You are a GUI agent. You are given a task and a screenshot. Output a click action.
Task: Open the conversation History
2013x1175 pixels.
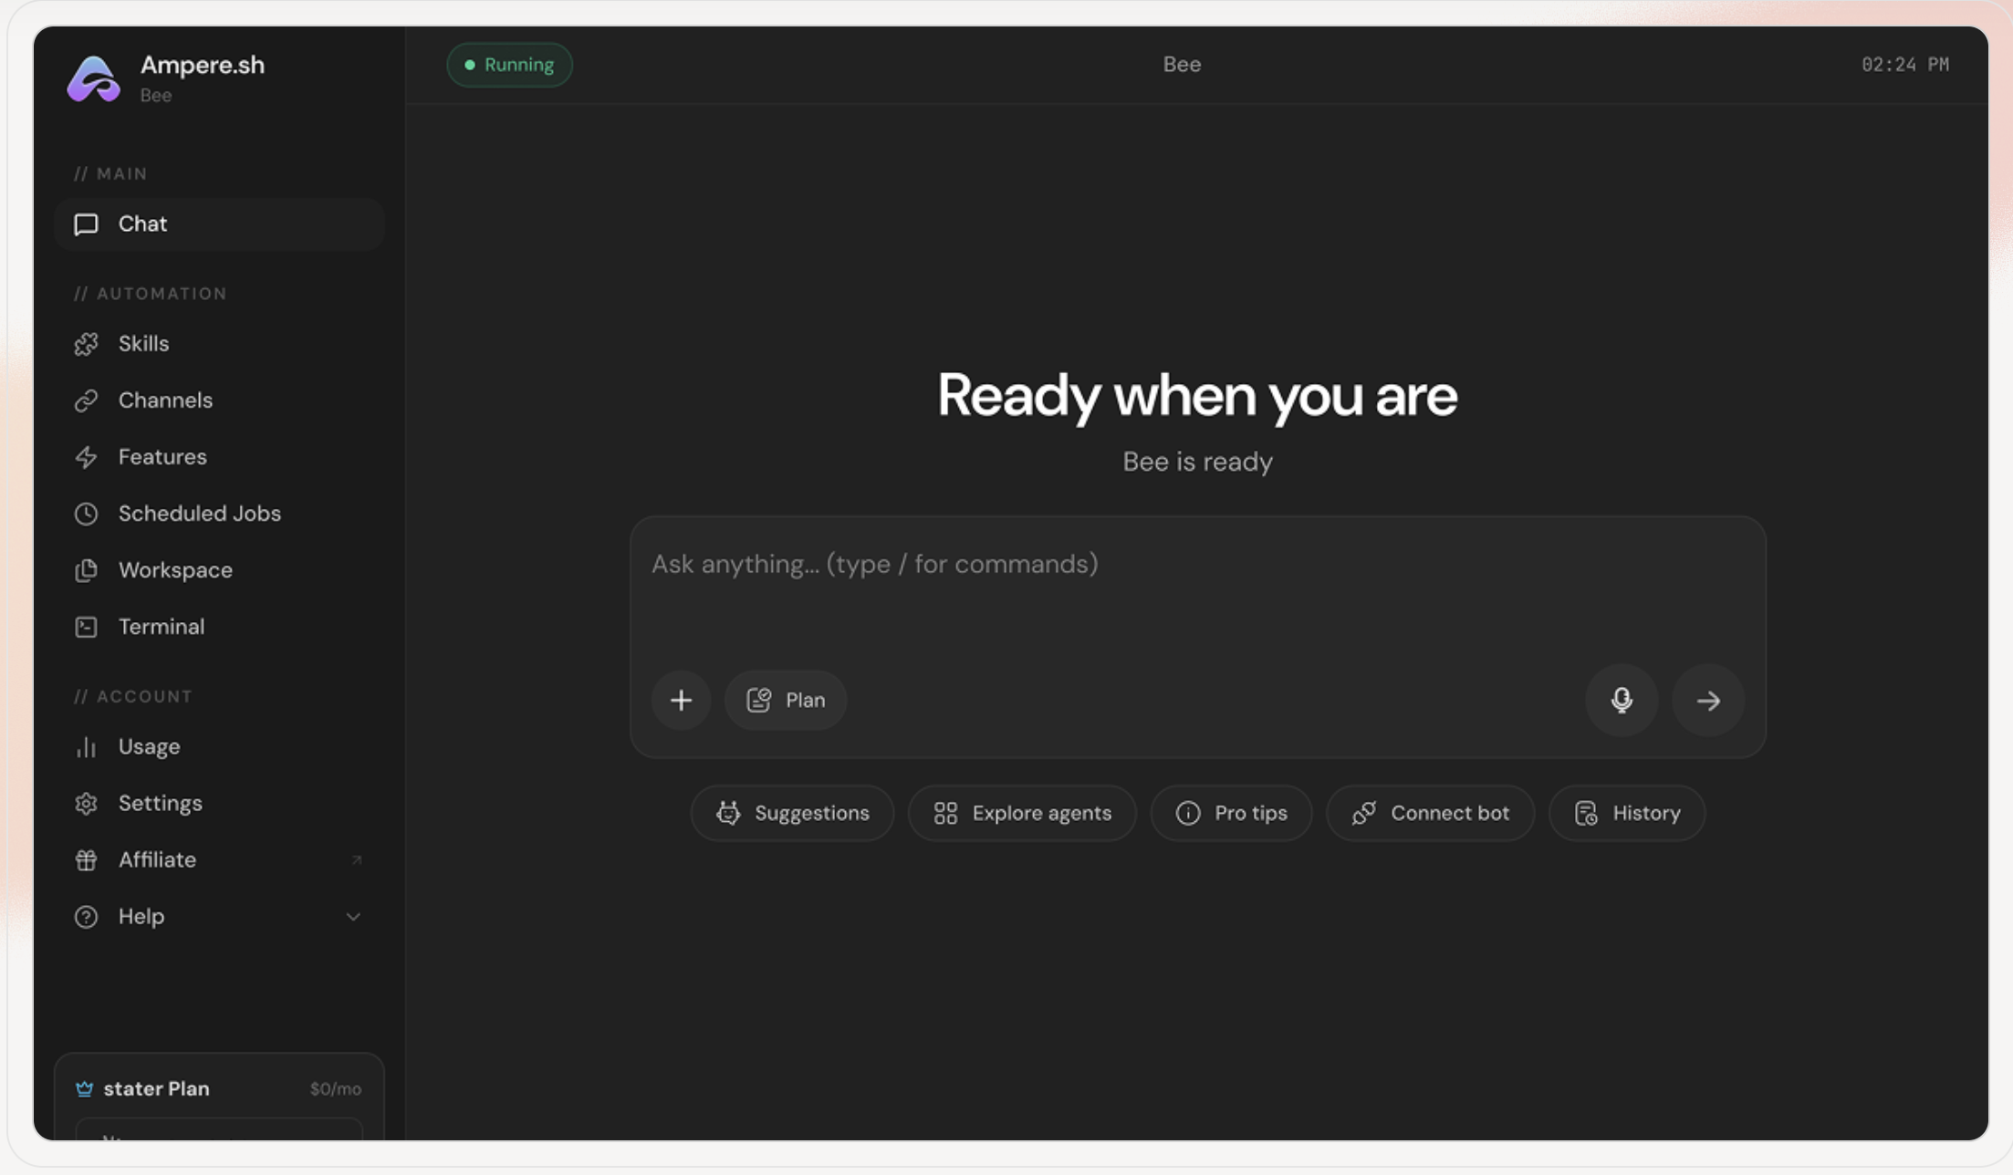click(x=1627, y=813)
